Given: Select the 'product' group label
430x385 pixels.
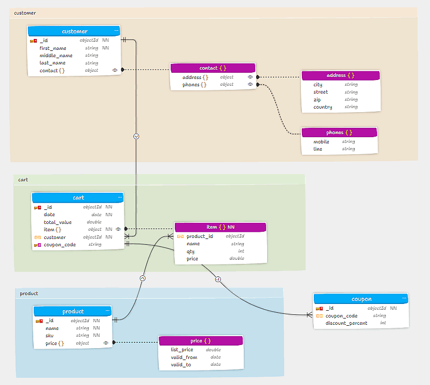Looking at the screenshot, I should 29,294.
